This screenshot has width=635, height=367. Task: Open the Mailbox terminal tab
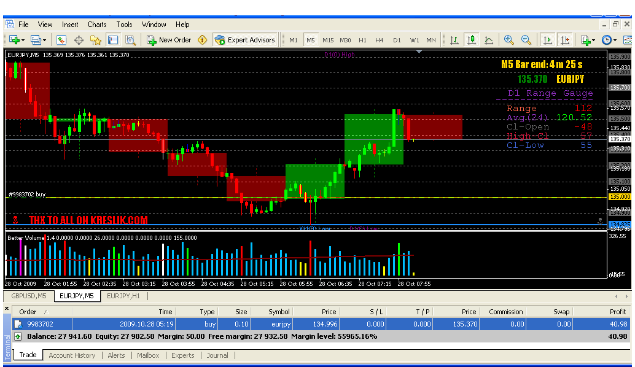tap(148, 355)
